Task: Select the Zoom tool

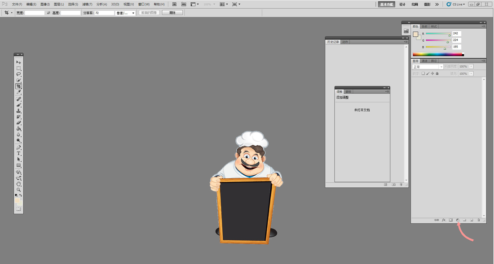Action: (18, 190)
